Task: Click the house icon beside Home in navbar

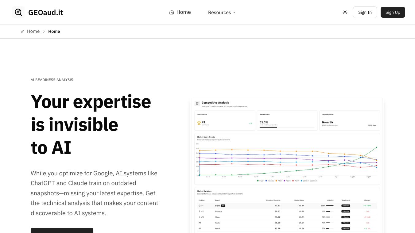Action: click(x=172, y=12)
